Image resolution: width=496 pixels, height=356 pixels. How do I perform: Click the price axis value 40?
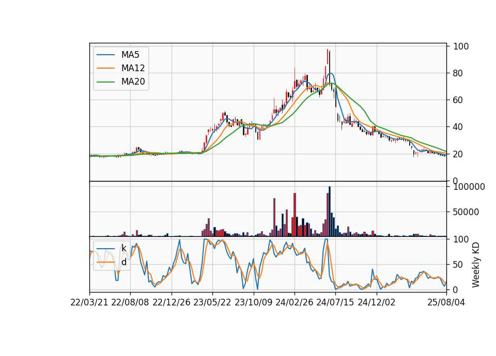coord(457,127)
